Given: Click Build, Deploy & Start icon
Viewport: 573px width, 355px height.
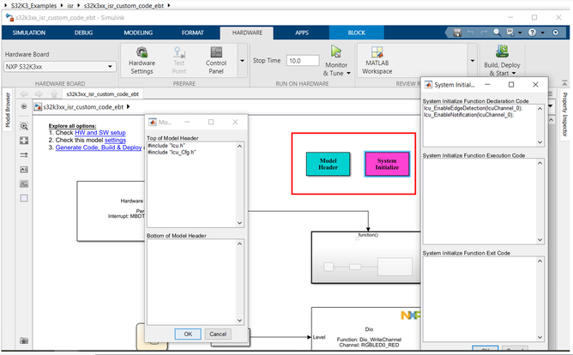Looking at the screenshot, I should click(x=502, y=51).
